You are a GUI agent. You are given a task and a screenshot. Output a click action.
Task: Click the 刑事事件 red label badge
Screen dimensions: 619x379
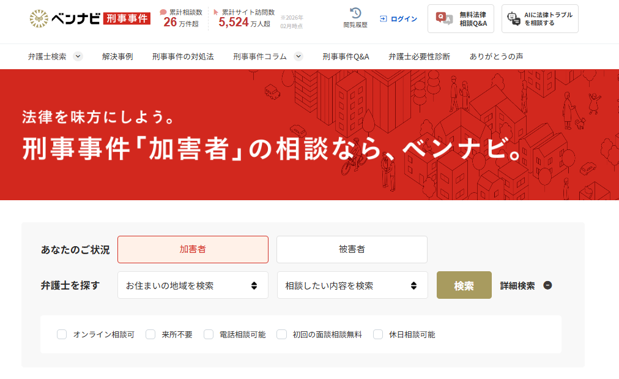[x=127, y=18]
